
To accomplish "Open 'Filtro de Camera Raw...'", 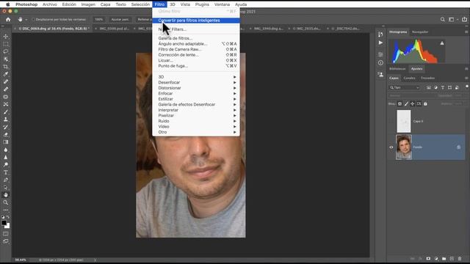I will click(x=196, y=49).
